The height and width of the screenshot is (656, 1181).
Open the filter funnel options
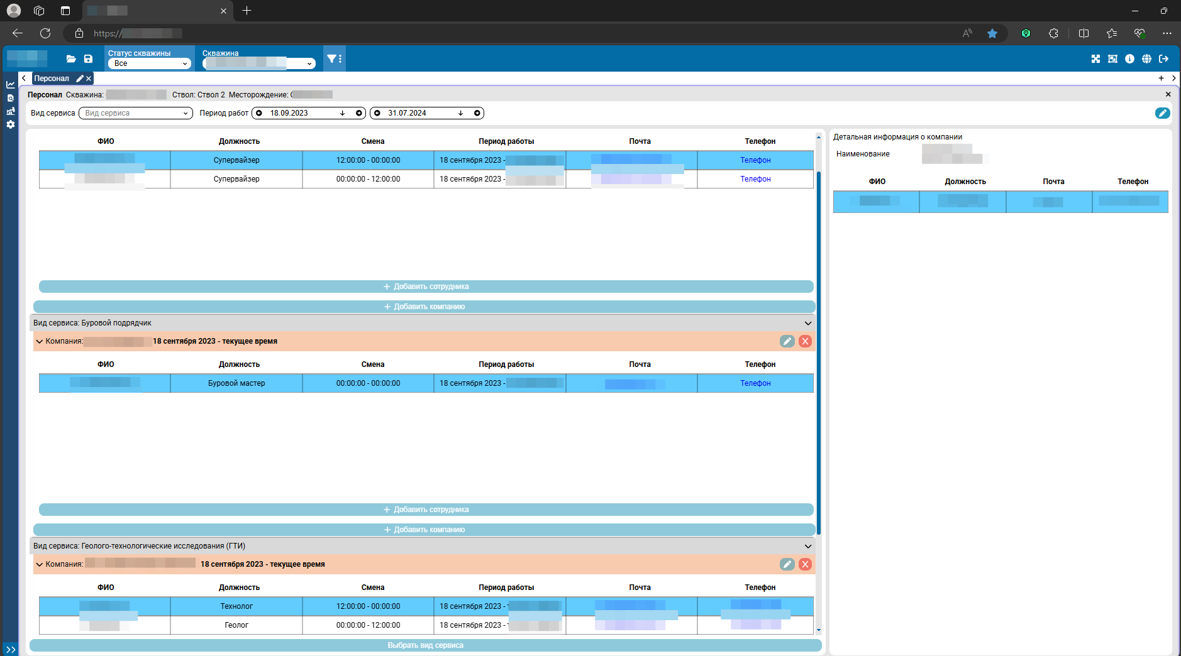[334, 59]
